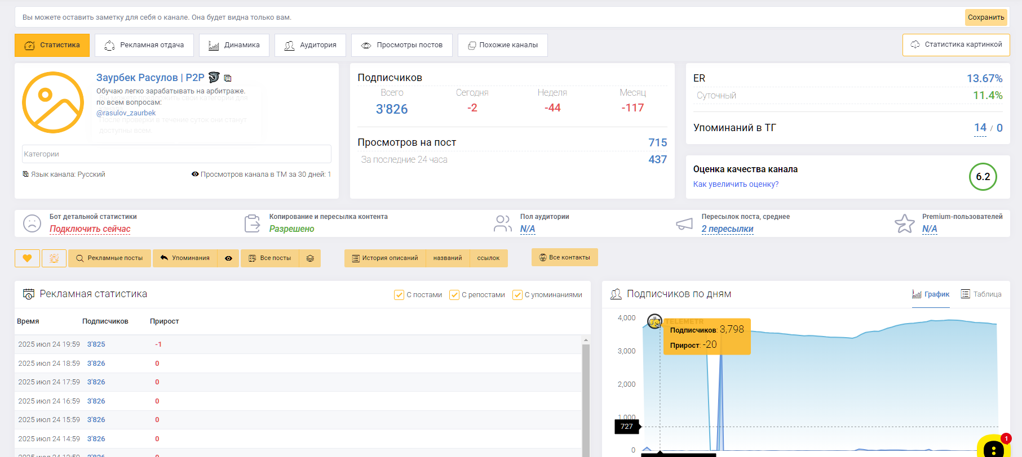Click the channel language icon
The height and width of the screenshot is (457, 1022).
click(x=25, y=174)
